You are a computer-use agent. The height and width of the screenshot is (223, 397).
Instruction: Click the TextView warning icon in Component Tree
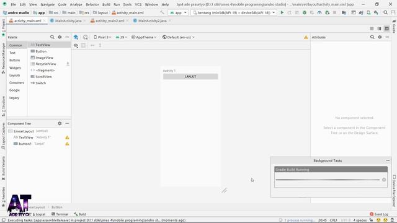[x=67, y=138]
